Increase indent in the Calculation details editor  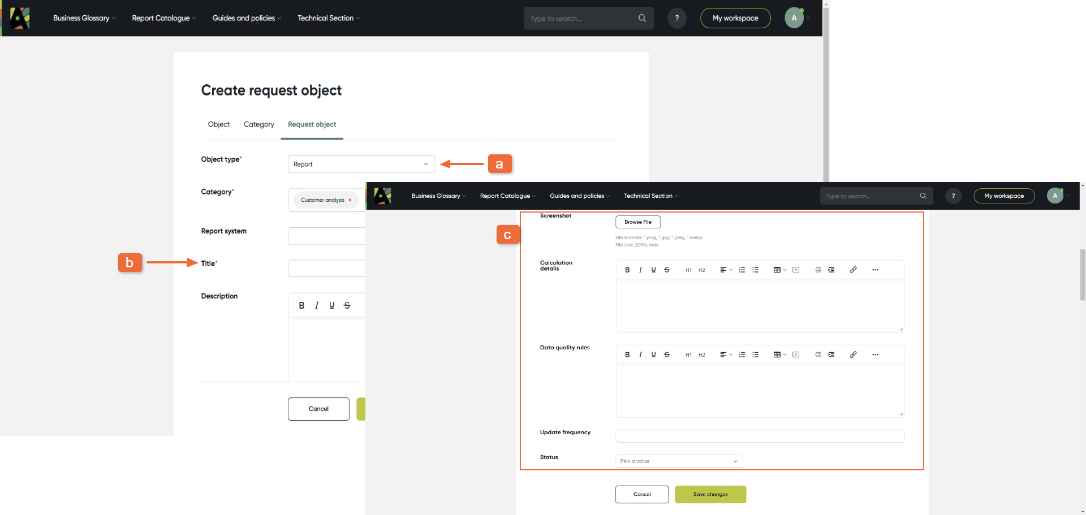pos(831,270)
